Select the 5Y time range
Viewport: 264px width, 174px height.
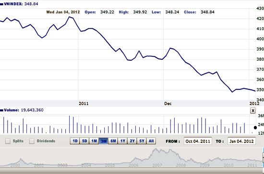pos(142,141)
